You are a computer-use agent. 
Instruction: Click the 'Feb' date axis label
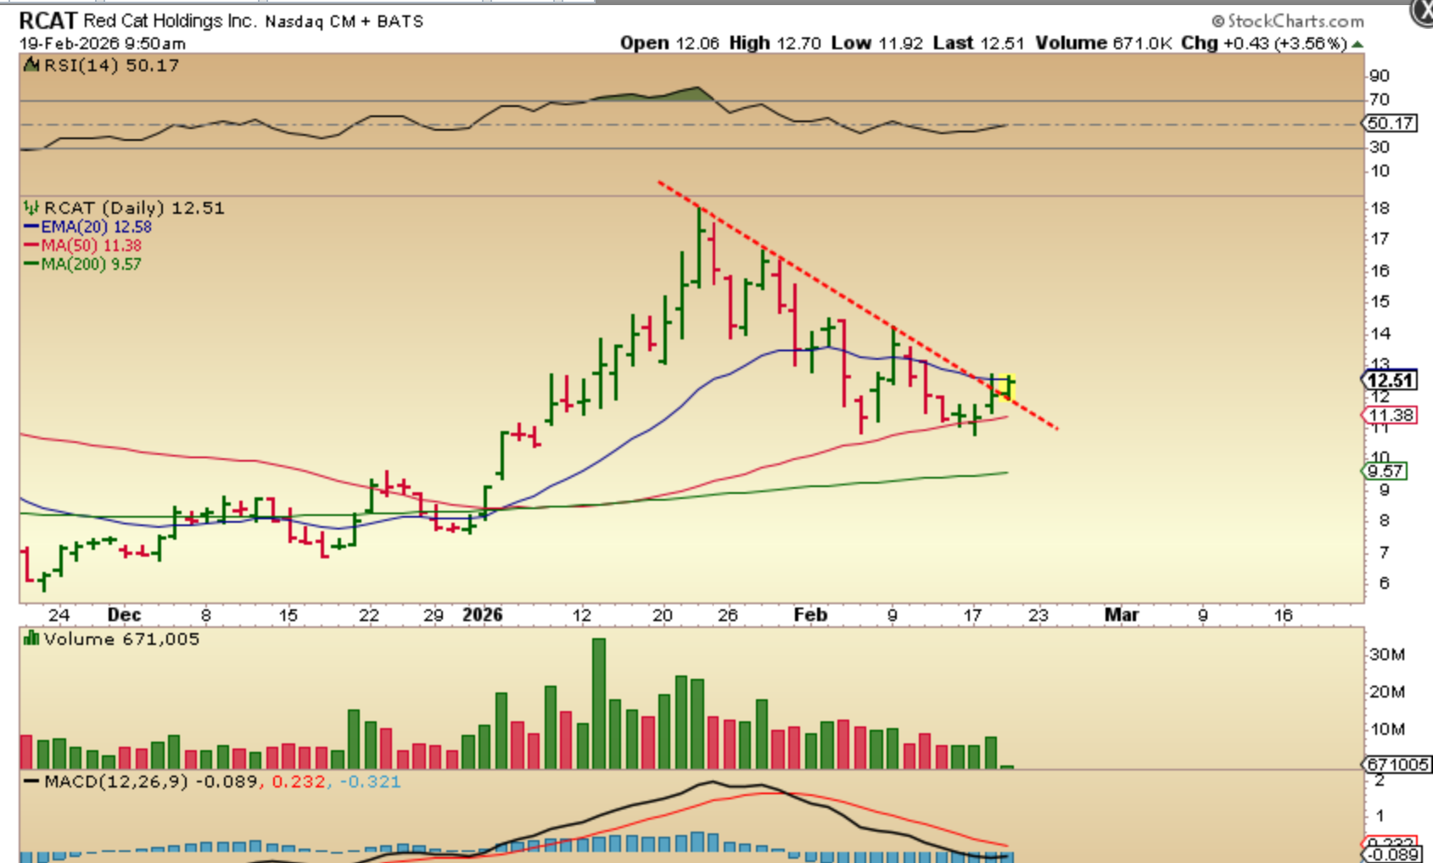tap(810, 614)
